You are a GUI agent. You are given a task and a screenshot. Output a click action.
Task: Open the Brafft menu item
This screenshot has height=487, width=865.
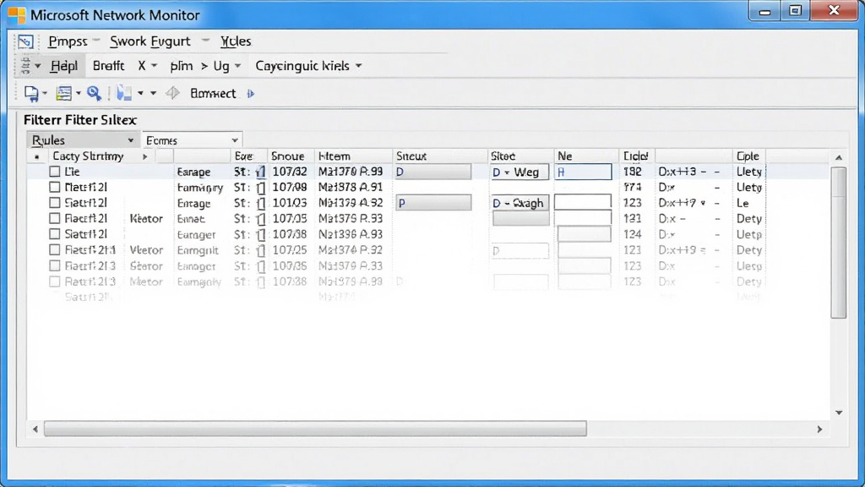pyautogui.click(x=108, y=66)
